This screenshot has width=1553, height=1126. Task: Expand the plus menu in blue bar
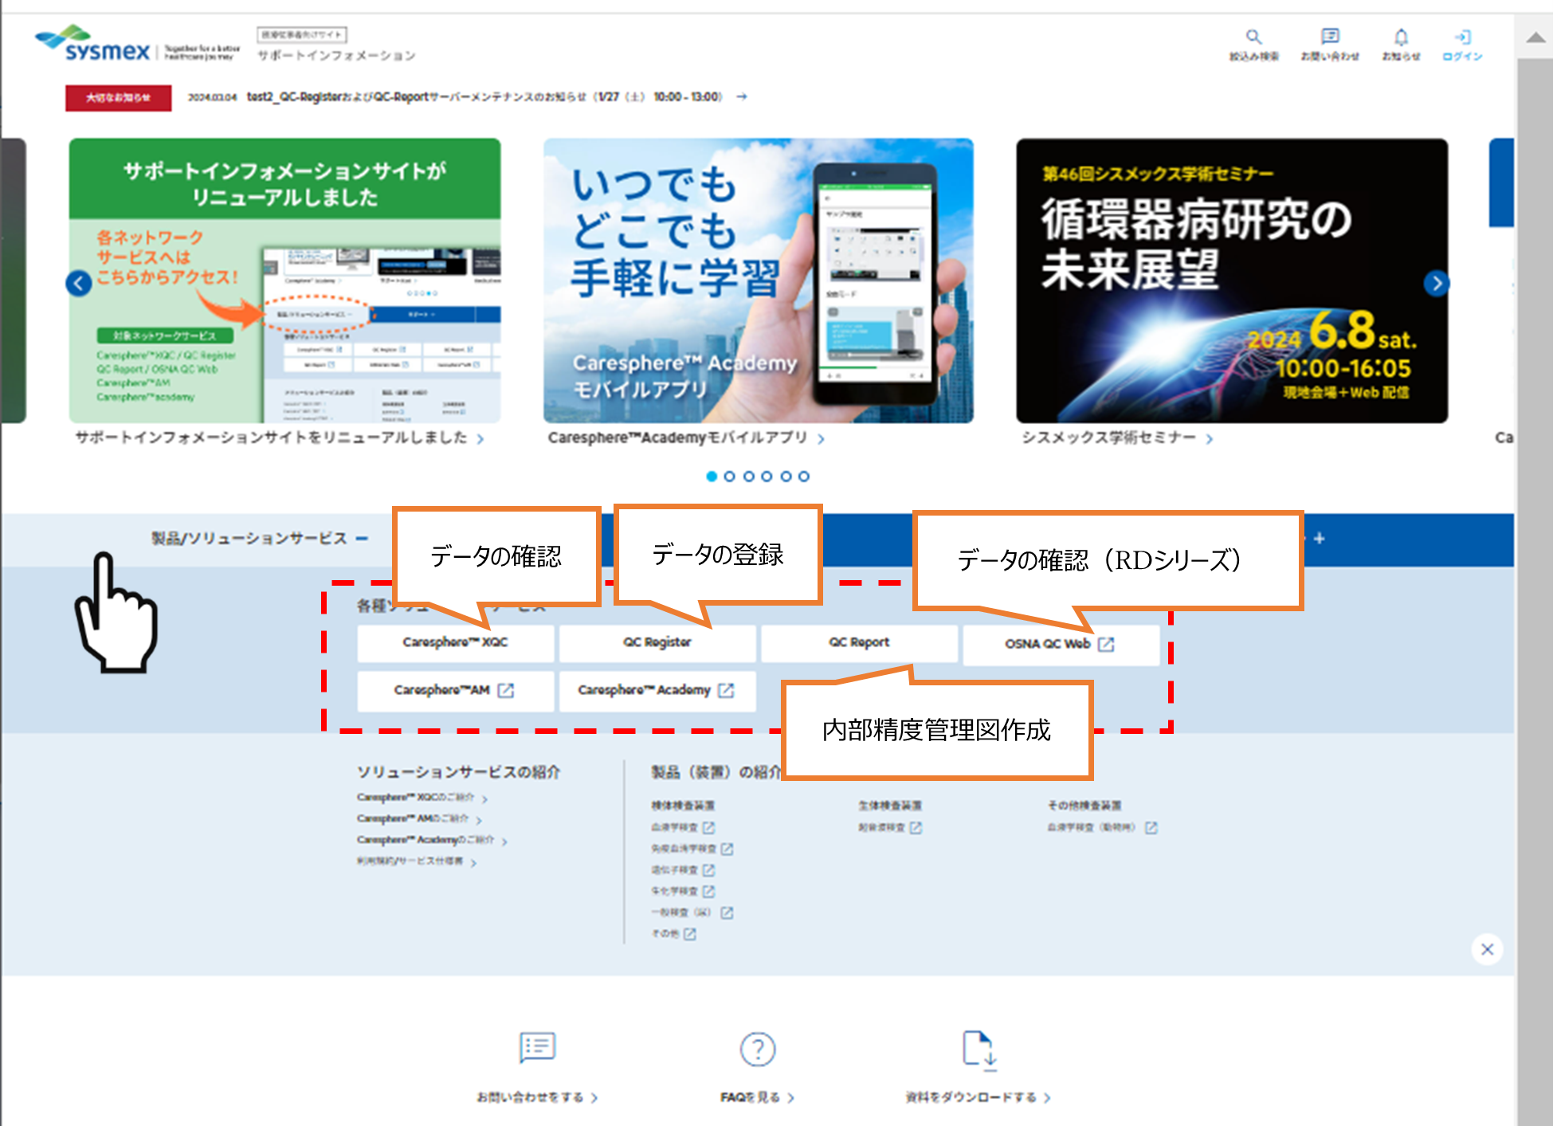1319,539
